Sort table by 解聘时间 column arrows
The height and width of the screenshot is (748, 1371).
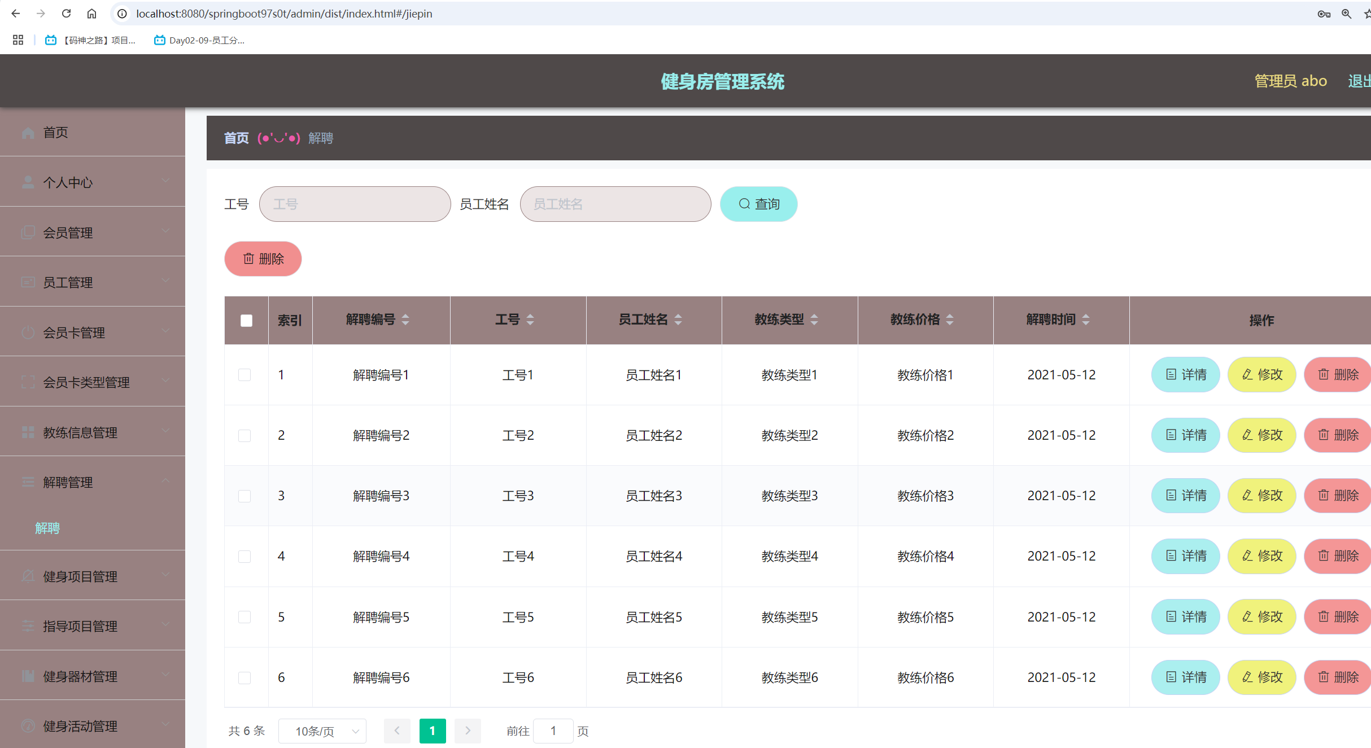(1085, 320)
